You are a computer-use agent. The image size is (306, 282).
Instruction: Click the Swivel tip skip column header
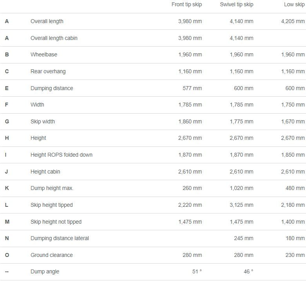[237, 5]
